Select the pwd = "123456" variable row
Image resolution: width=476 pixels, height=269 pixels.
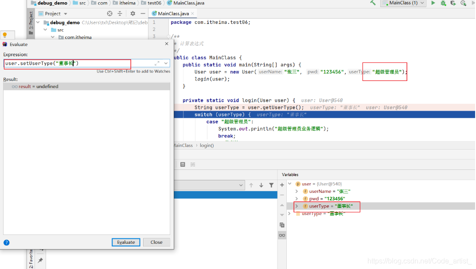click(x=381, y=199)
